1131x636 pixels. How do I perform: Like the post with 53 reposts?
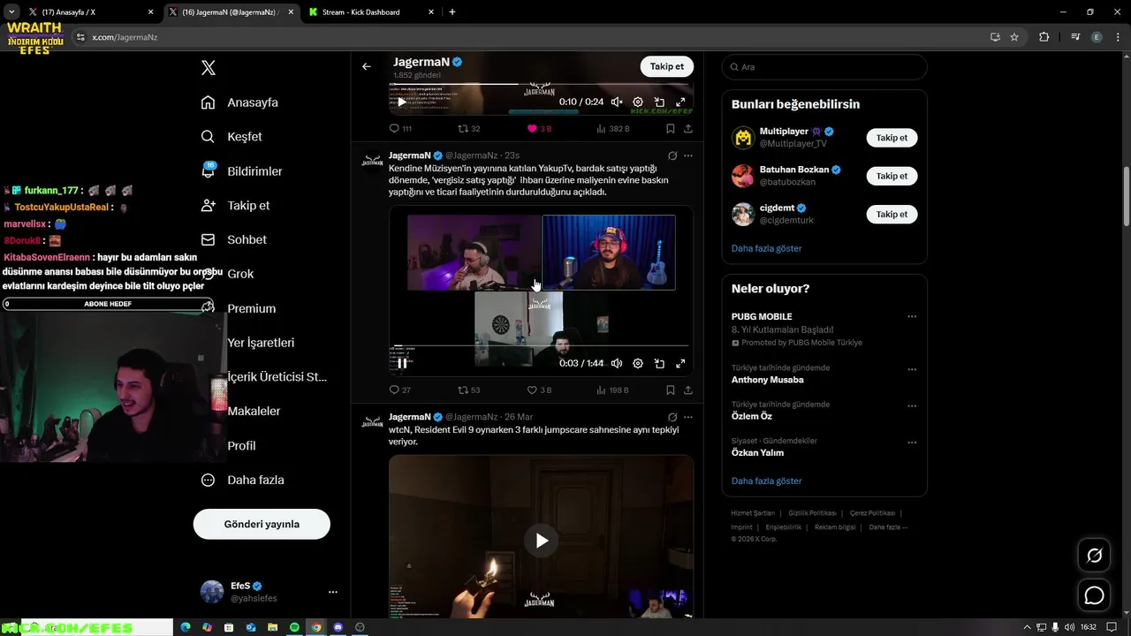(539, 390)
